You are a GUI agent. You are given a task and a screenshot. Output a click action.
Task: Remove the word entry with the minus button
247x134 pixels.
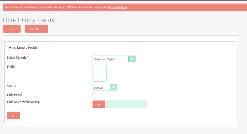(x=99, y=104)
